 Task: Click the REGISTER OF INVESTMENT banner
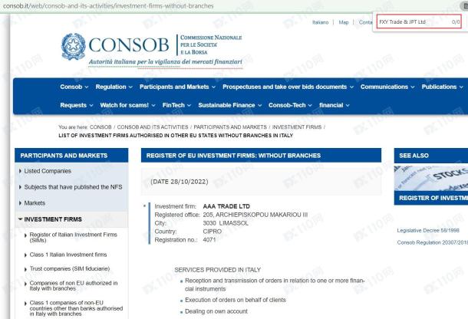[x=431, y=198]
